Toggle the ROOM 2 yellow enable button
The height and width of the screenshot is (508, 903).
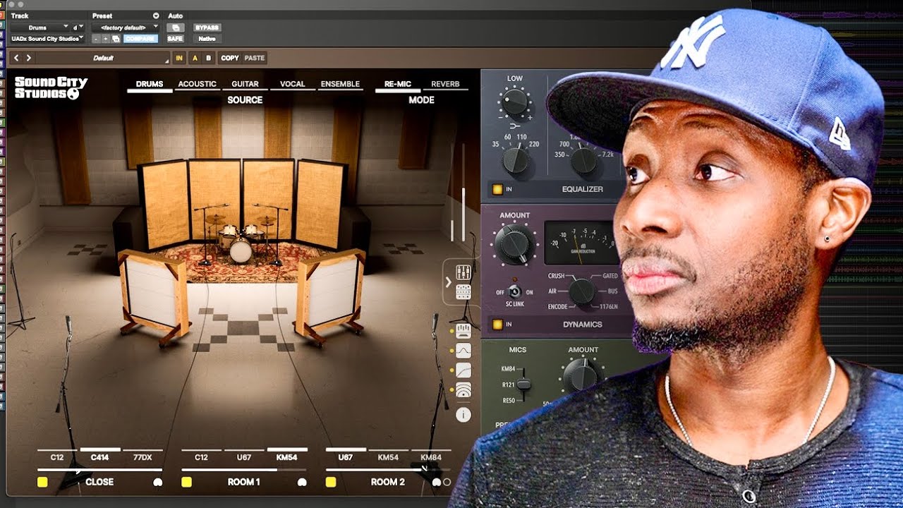331,483
